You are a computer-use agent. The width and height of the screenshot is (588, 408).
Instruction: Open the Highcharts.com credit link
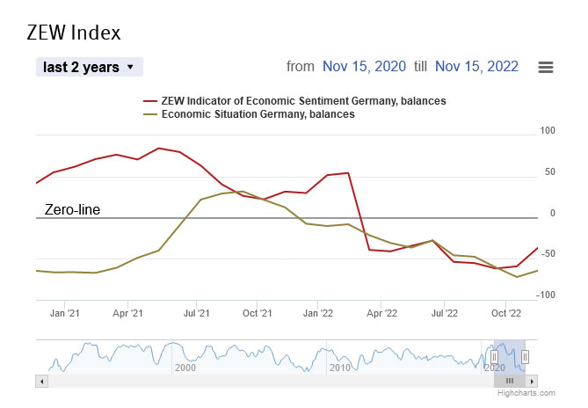coord(526,396)
